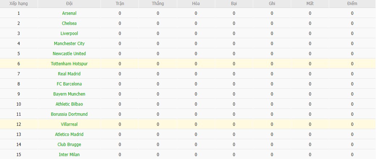Open Newcastle United team link

pos(69,54)
